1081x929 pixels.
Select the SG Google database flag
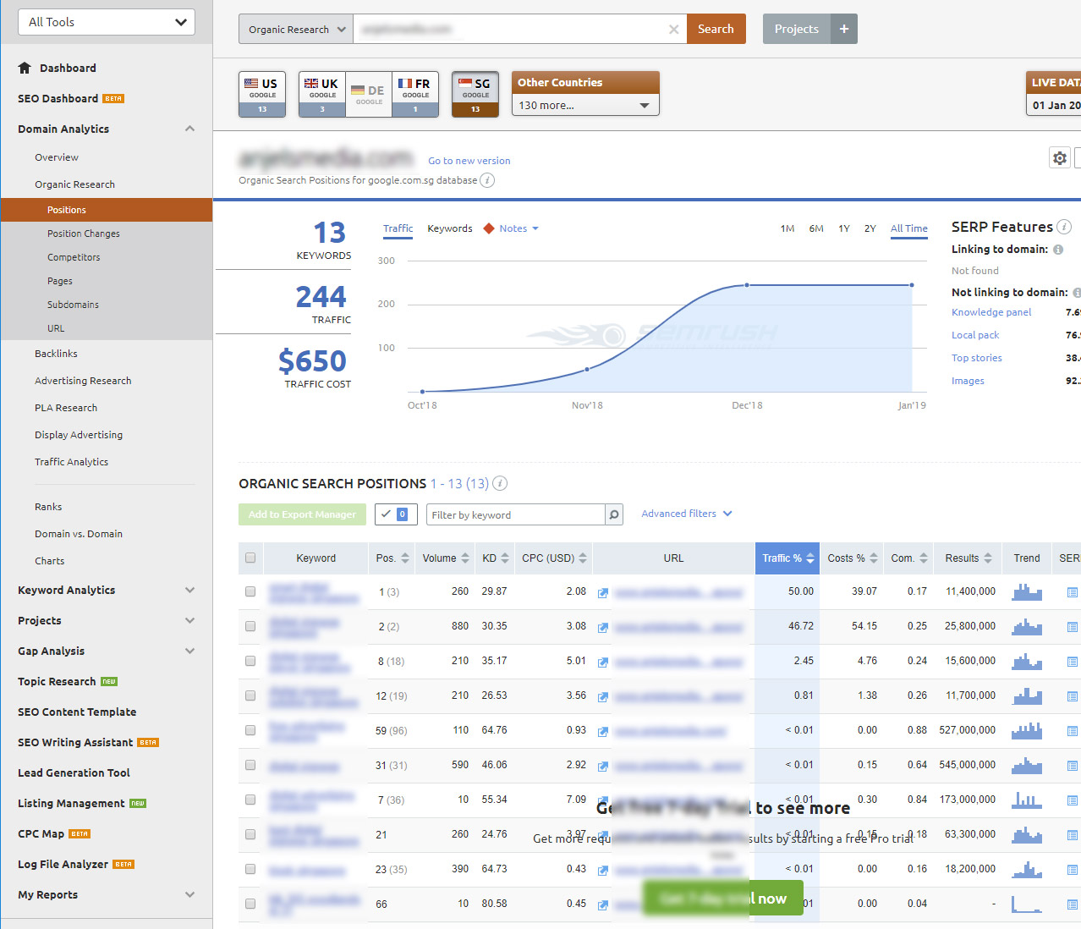[x=475, y=94]
